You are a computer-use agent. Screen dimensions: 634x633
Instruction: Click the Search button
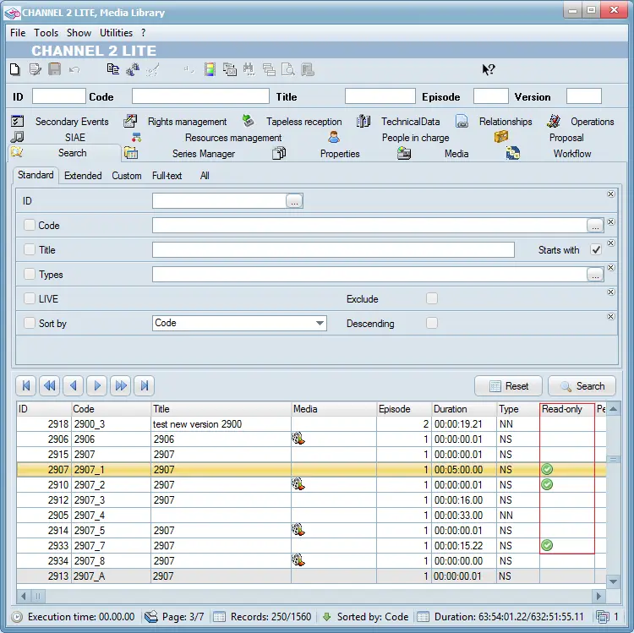pyautogui.click(x=582, y=386)
